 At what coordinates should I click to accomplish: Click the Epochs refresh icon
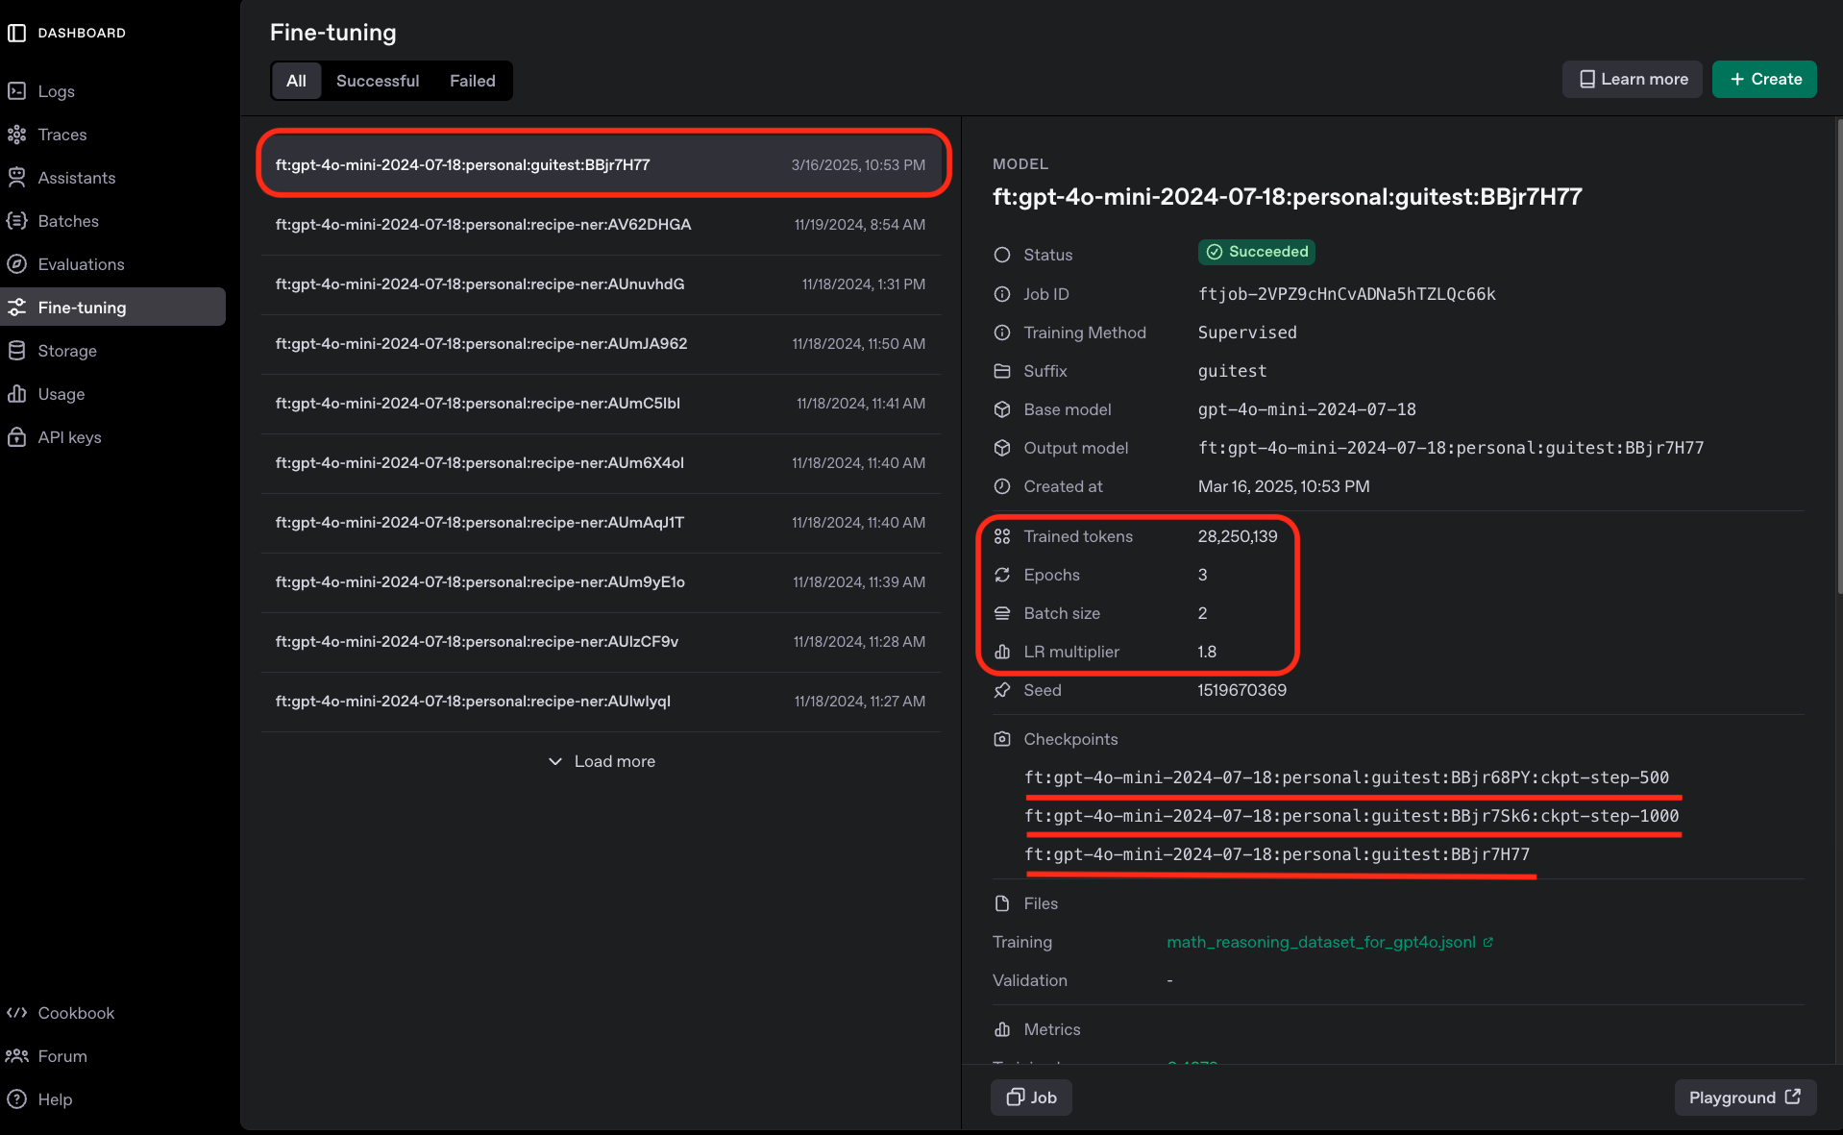coord(1002,575)
